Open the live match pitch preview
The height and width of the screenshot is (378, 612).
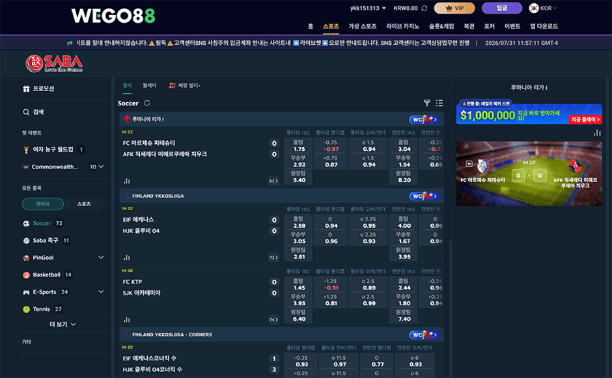click(529, 174)
